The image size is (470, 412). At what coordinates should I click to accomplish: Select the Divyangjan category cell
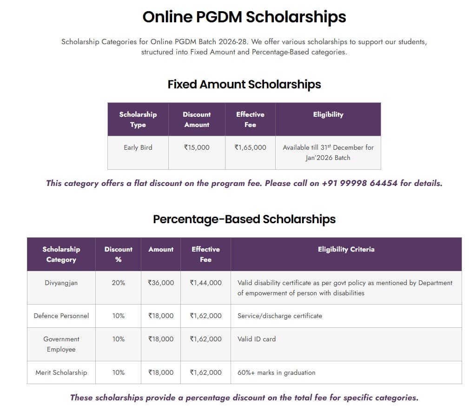(61, 283)
